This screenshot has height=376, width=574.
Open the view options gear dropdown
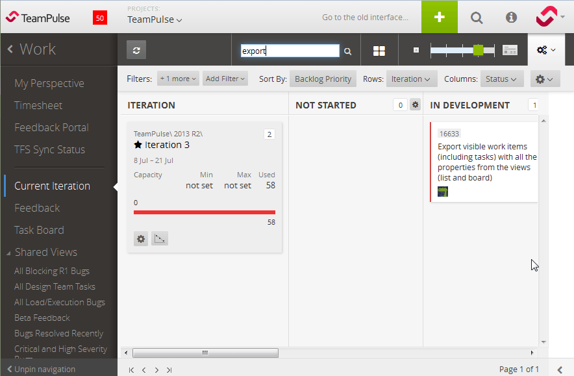tap(545, 79)
